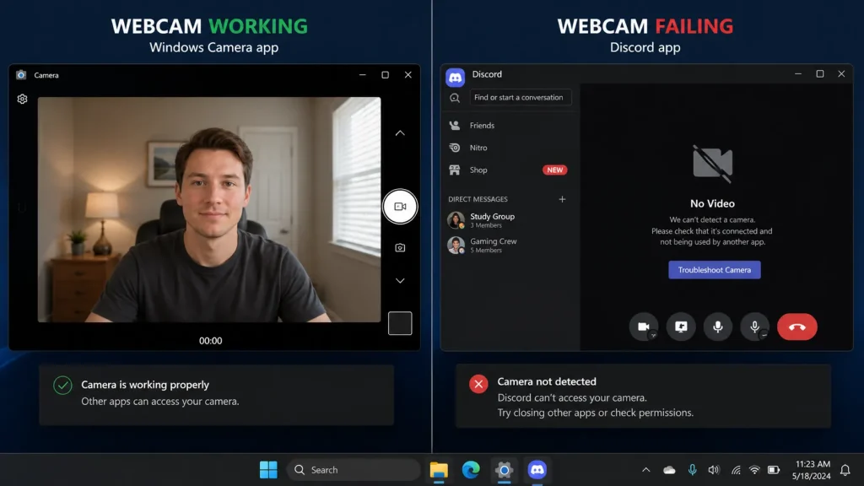864x486 pixels.
Task: Open last capture thumbnail in Camera app
Action: [x=400, y=323]
